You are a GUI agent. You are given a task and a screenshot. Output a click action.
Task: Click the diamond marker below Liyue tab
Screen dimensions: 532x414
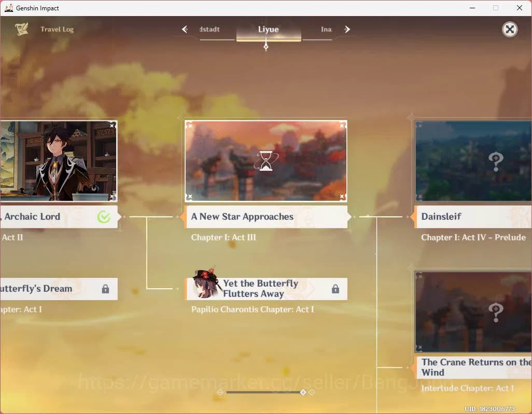pos(266,47)
